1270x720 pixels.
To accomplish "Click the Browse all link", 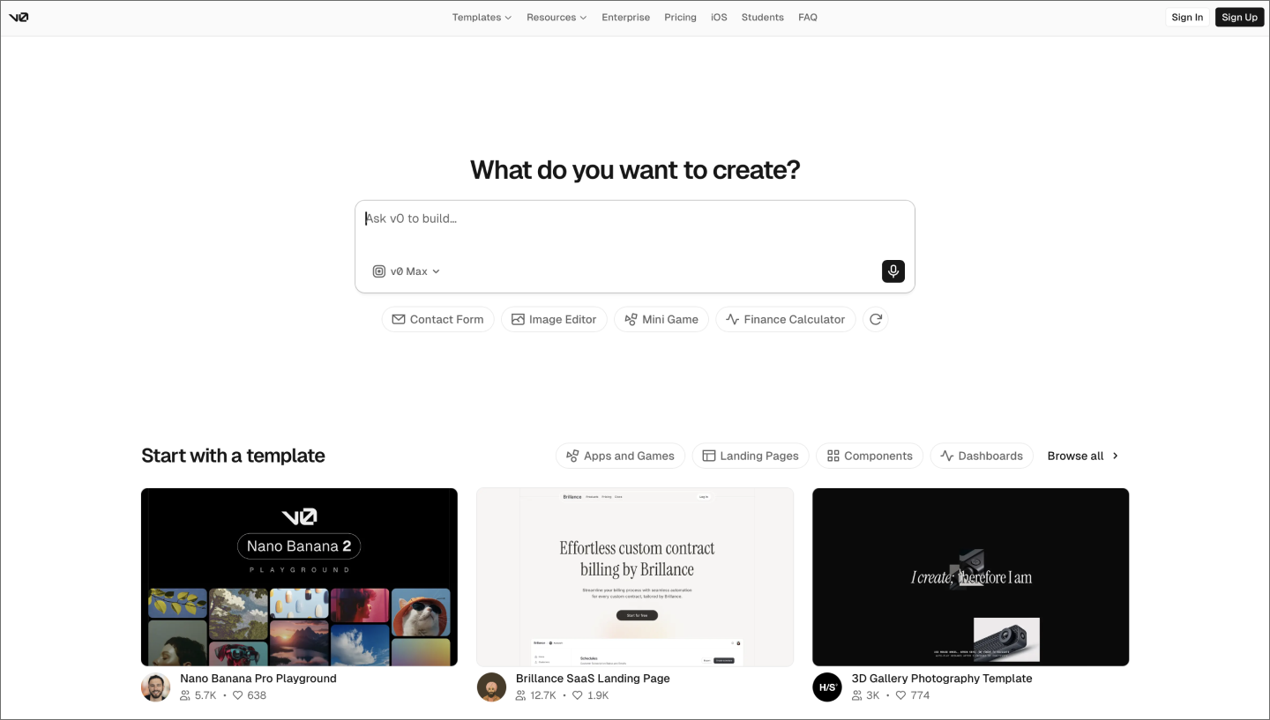I will pyautogui.click(x=1083, y=456).
